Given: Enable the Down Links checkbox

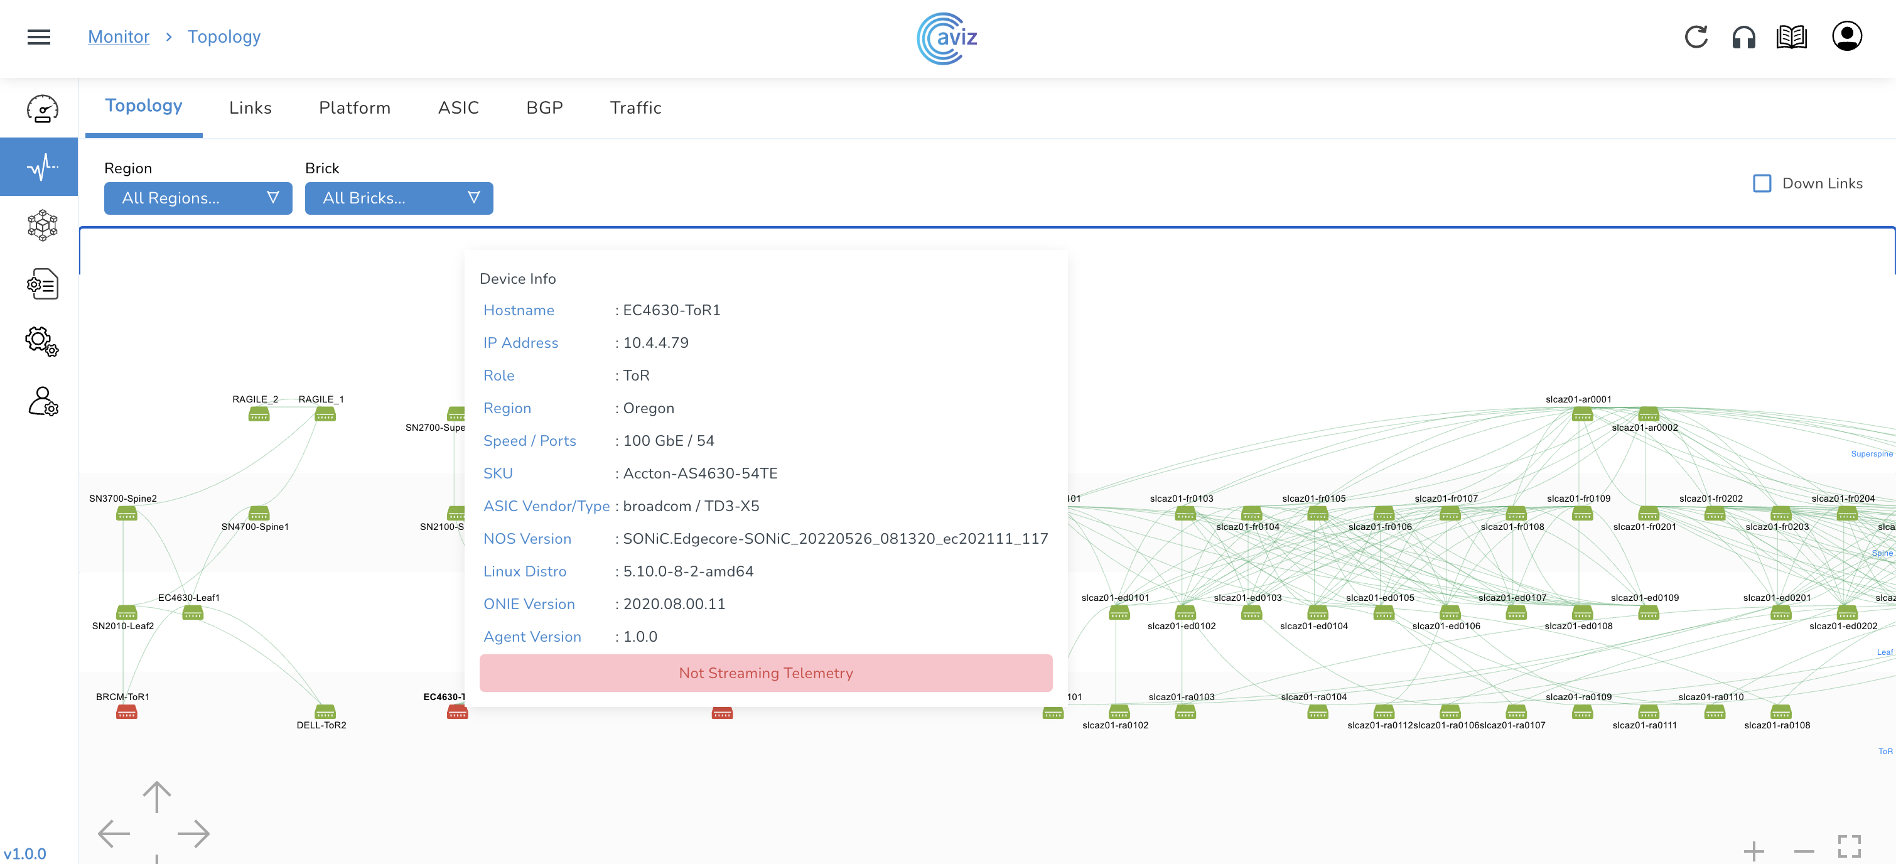Looking at the screenshot, I should [1762, 183].
